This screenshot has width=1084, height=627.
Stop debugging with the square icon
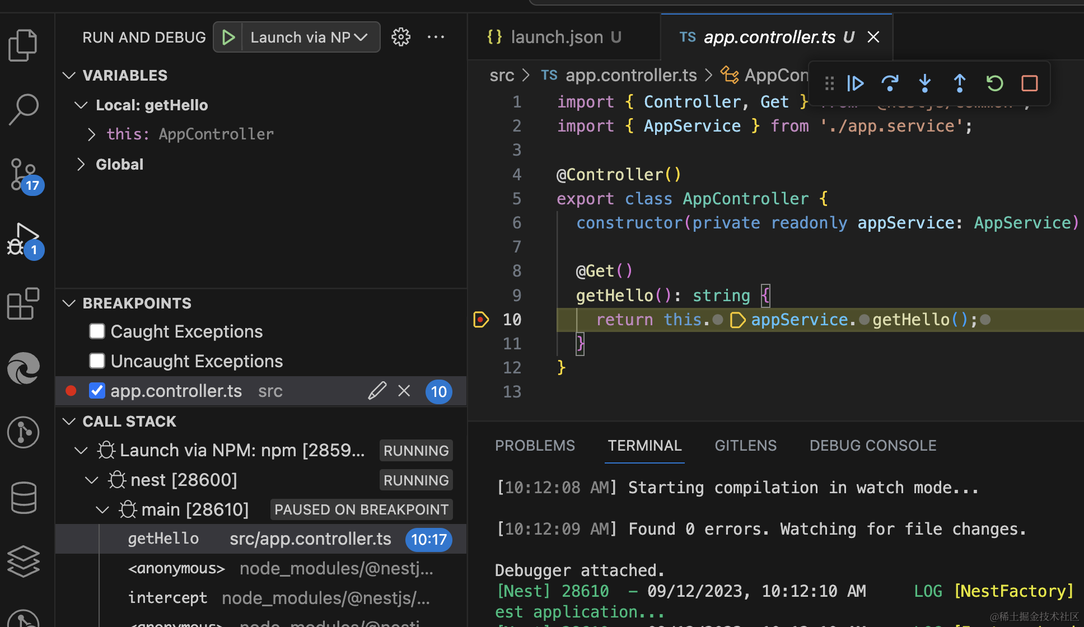tap(1029, 83)
